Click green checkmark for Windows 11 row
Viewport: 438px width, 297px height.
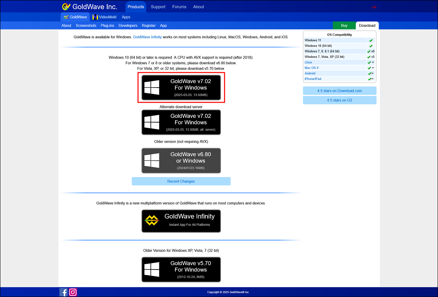[x=371, y=40]
